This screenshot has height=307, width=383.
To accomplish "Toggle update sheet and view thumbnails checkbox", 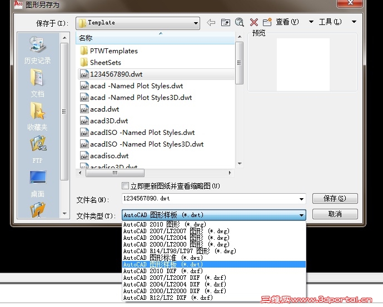I will tap(125, 186).
